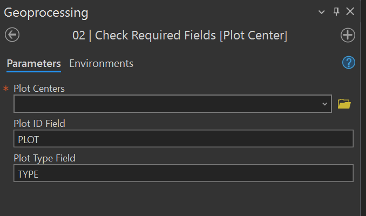Viewport: 366px width, 216px height.
Task: Open the Geoprocessing pane options chevron
Action: (322, 12)
